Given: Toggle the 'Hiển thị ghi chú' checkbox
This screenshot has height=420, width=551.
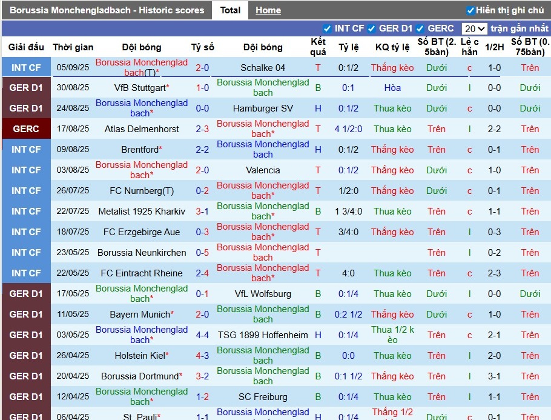Looking at the screenshot, I should pyautogui.click(x=470, y=10).
